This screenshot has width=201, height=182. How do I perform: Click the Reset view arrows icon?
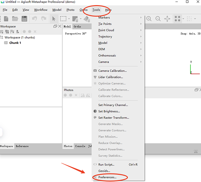point(167,19)
